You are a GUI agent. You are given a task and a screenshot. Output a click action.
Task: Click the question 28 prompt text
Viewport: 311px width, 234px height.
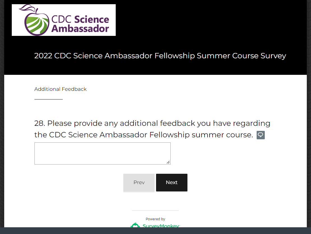tap(152, 123)
